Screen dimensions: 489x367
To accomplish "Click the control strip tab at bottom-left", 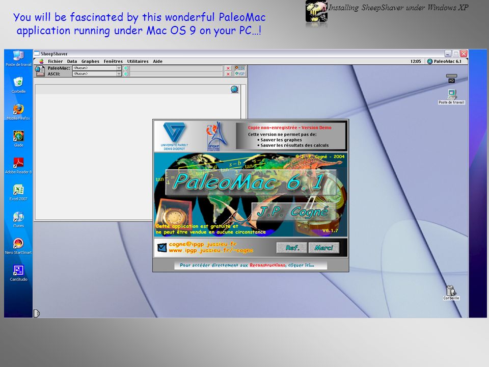I will pyautogui.click(x=37, y=313).
